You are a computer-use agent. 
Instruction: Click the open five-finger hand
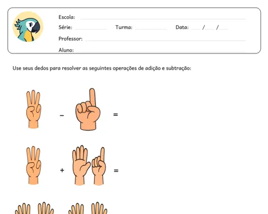(81, 166)
